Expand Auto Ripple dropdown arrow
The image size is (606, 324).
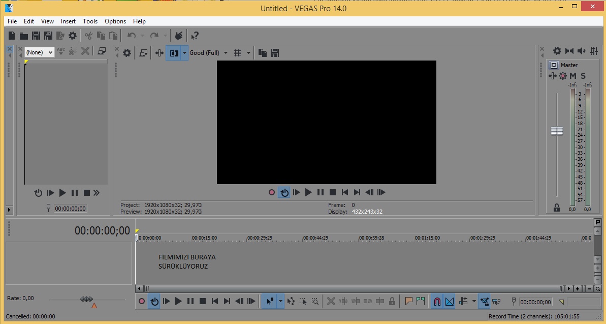474,301
